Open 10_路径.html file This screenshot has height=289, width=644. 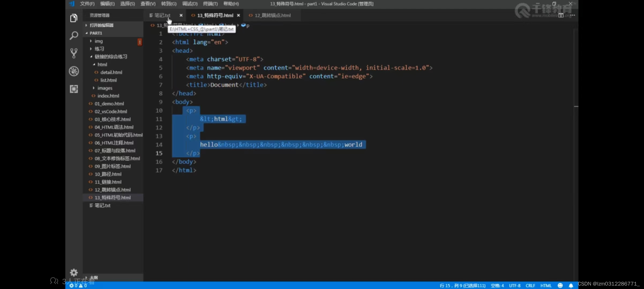tap(113, 174)
